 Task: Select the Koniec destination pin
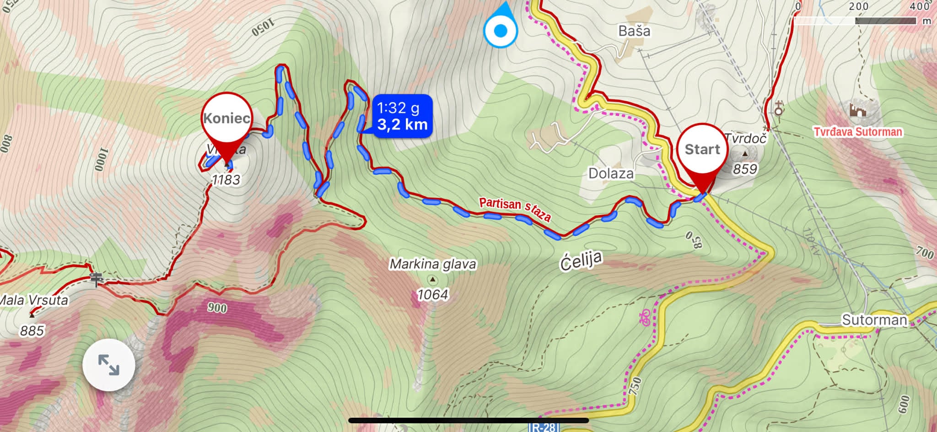coord(227,126)
